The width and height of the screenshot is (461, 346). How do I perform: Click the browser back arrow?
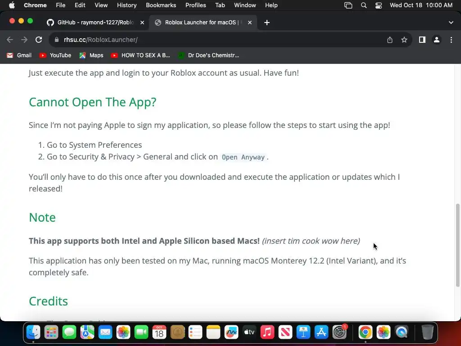10,40
